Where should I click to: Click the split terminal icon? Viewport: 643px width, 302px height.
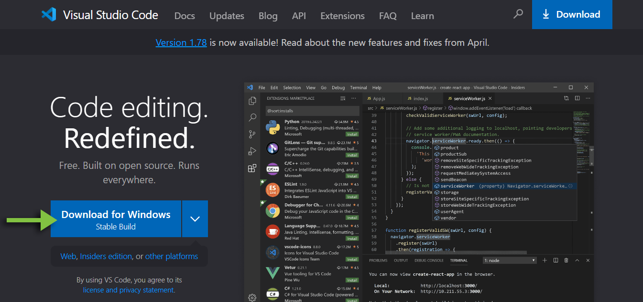pyautogui.click(x=556, y=260)
